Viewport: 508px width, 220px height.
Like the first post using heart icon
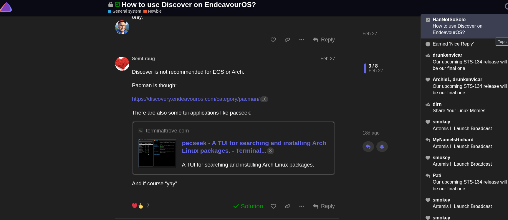point(273,40)
